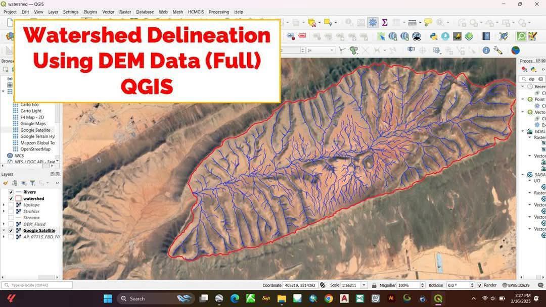The image size is (546, 307).
Task: Open the help book icon
Action: pyautogui.click(x=486, y=36)
